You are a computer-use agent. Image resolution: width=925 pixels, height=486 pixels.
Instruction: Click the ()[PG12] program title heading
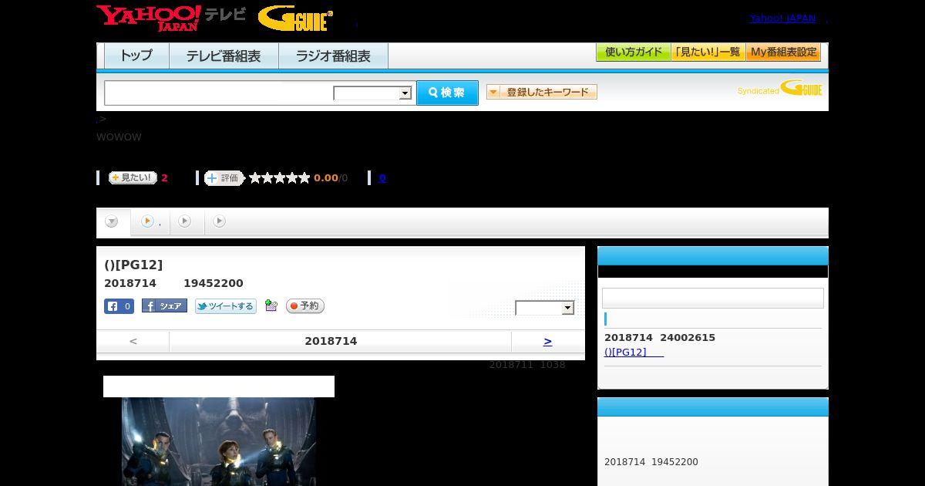[133, 265]
